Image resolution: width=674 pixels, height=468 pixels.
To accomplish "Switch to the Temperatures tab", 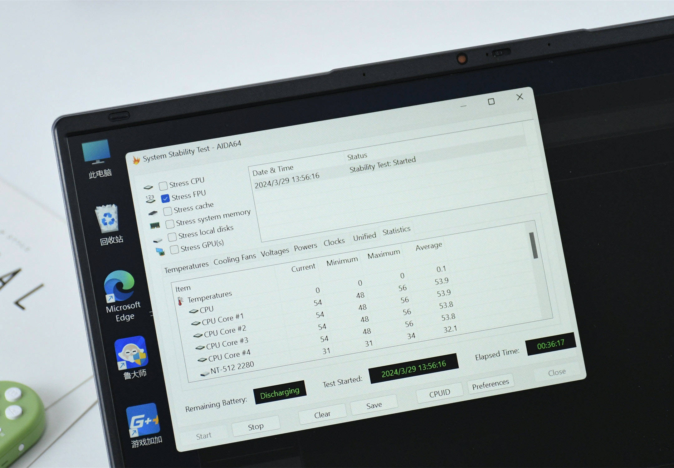I will point(186,267).
